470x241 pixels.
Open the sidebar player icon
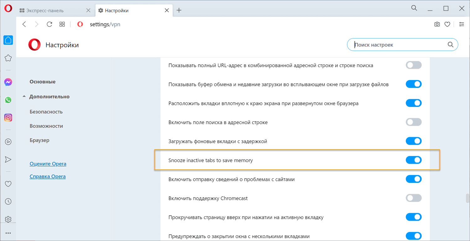pos(8,142)
